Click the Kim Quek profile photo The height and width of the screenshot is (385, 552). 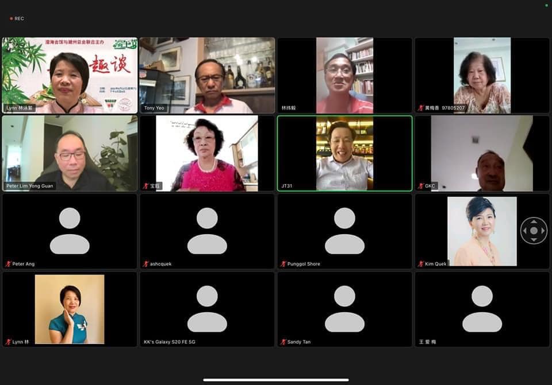(482, 231)
